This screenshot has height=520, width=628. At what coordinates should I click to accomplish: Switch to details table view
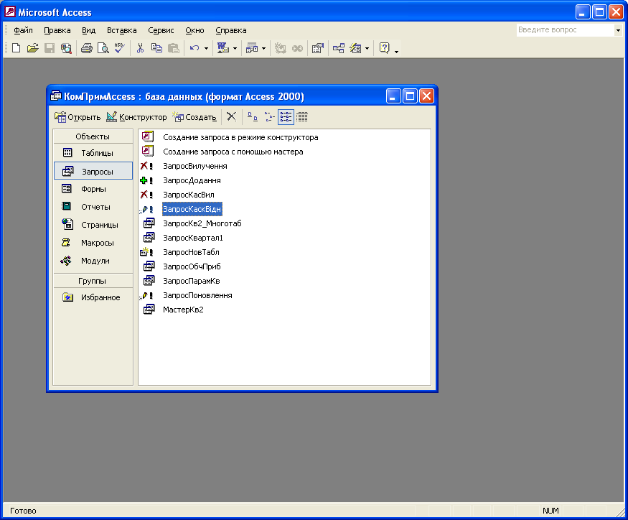click(x=302, y=117)
